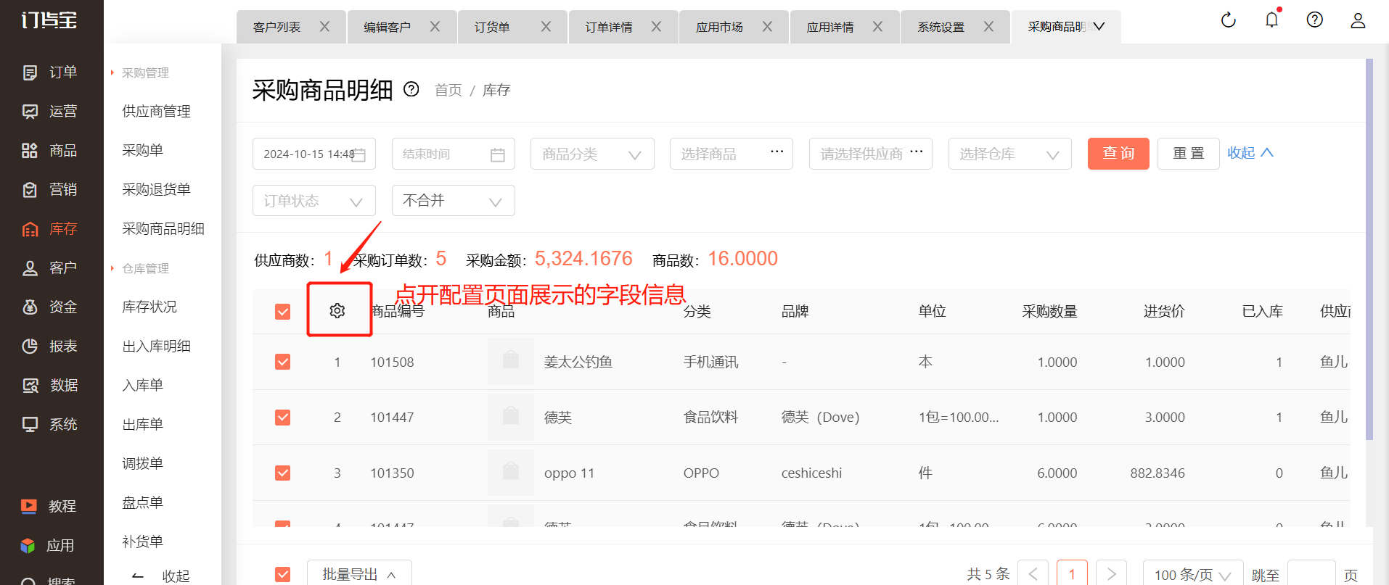Open 库存 section in left sidebar
The width and height of the screenshot is (1389, 585).
51,229
